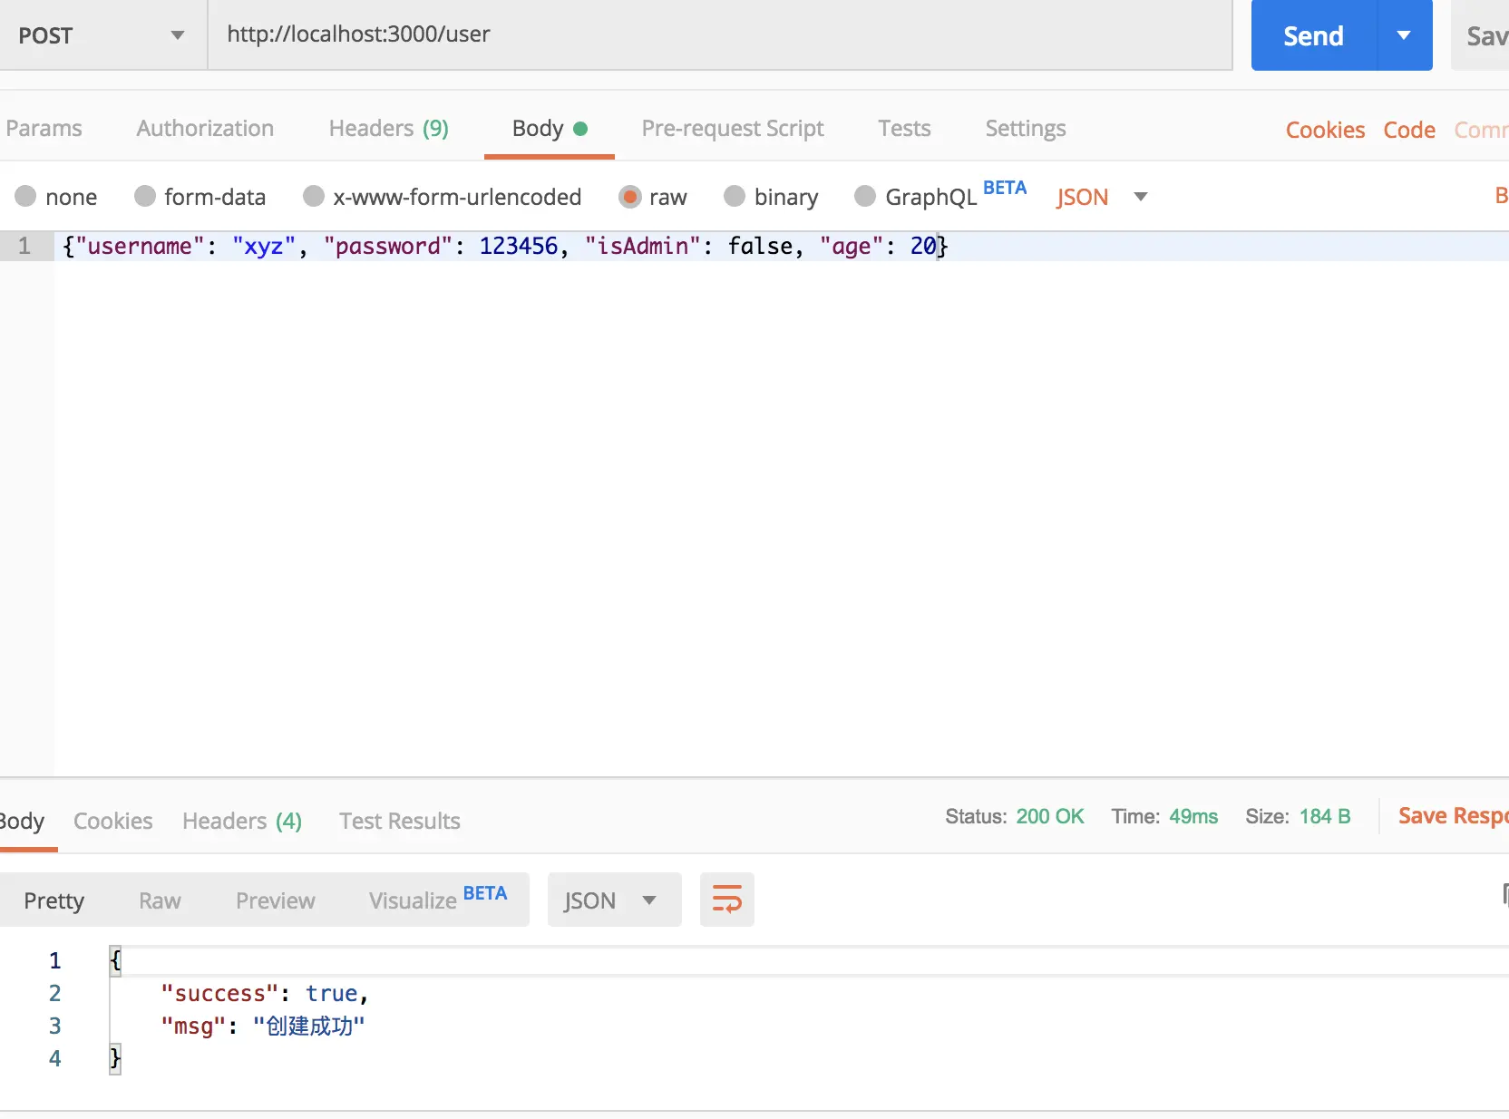The height and width of the screenshot is (1119, 1509).
Task: Switch to the Params tab
Action: tap(44, 128)
